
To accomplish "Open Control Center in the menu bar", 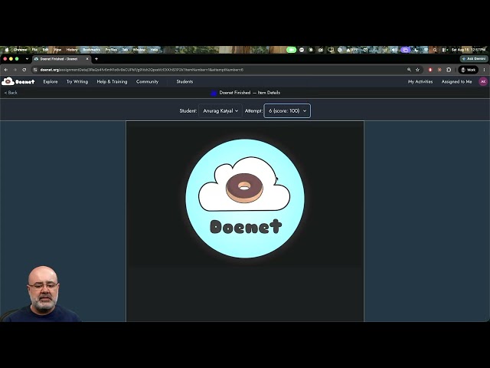I will point(445,50).
